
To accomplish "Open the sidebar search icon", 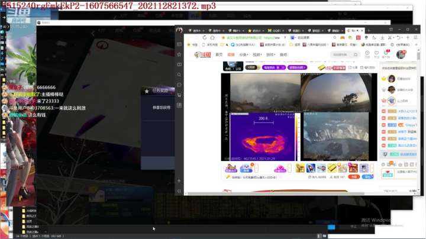I will coord(179,75).
